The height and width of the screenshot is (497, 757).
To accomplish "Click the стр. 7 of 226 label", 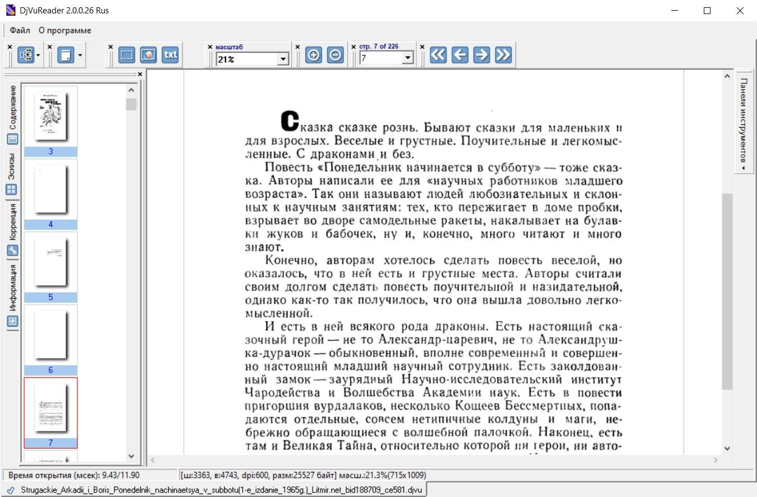I will tap(379, 47).
